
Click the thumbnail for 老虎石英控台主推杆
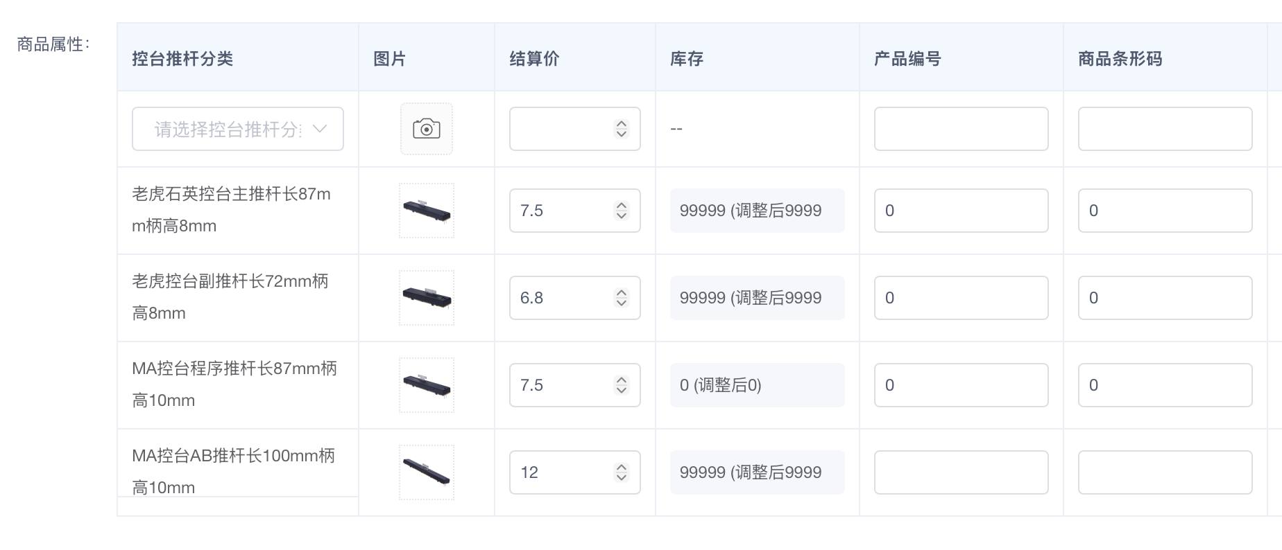pos(426,211)
